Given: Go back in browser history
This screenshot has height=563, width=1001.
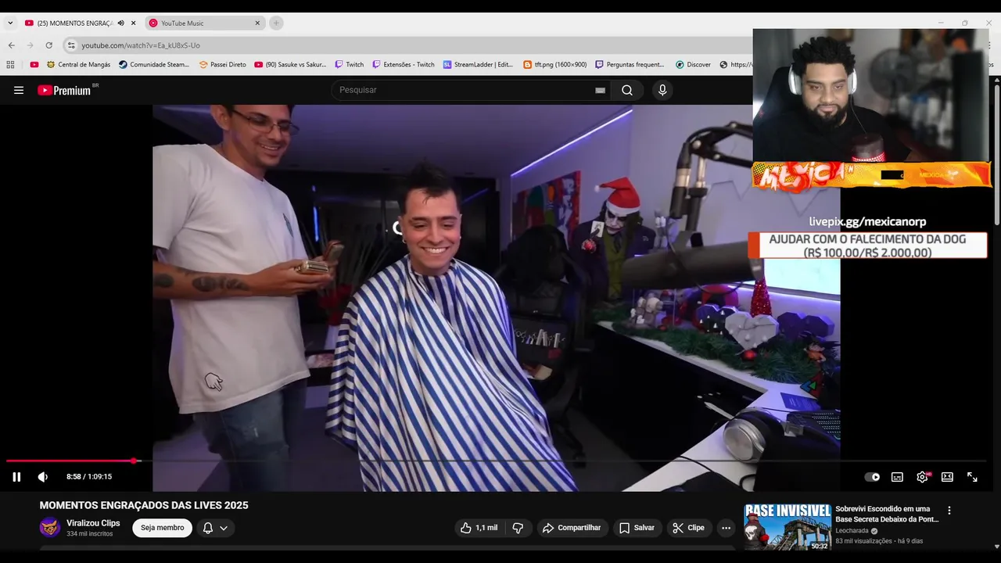Looking at the screenshot, I should (x=11, y=45).
